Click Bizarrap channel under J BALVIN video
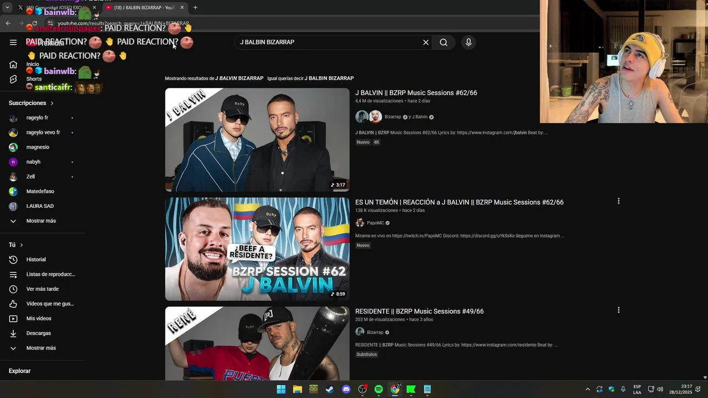The width and height of the screenshot is (708, 398). tap(393, 117)
